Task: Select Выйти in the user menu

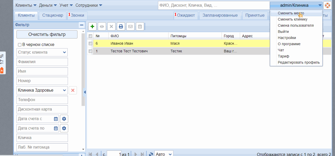Action: pyautogui.click(x=283, y=32)
